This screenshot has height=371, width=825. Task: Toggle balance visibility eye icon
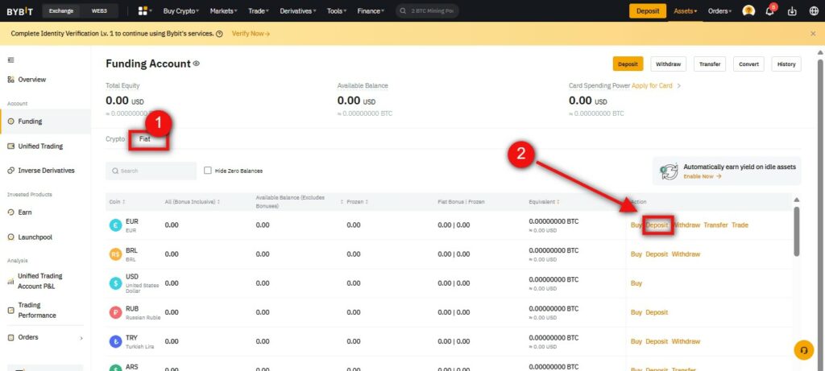(x=197, y=64)
